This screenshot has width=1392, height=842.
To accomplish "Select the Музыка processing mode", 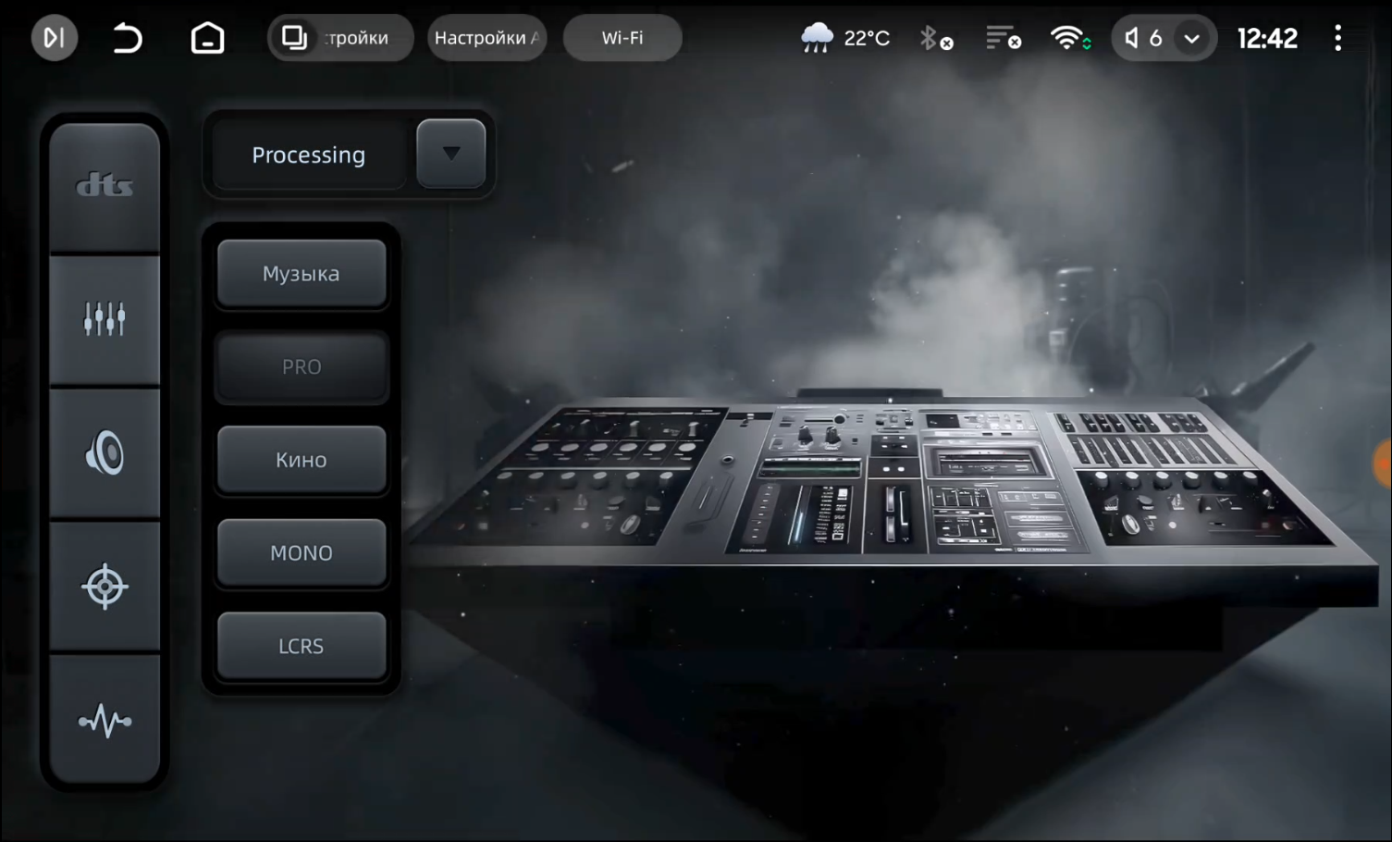I will 302,274.
